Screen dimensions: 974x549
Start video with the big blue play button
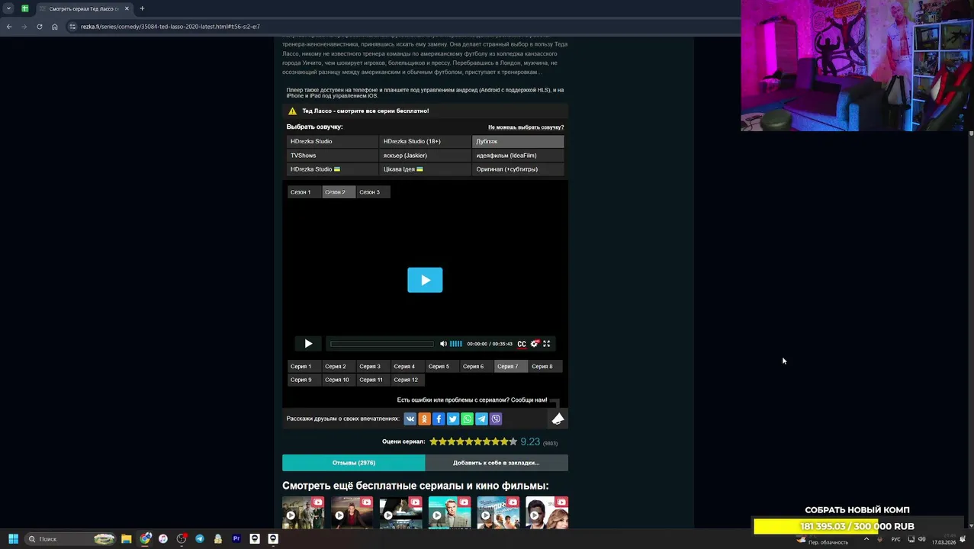point(425,280)
